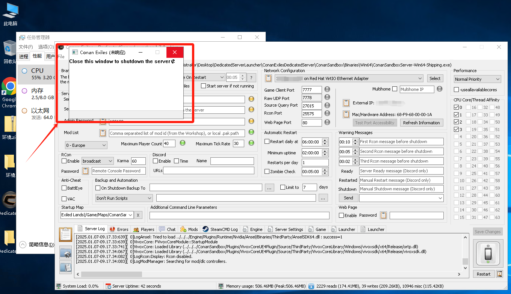Click Raw UDP Port status indicator
The width and height of the screenshot is (511, 294).
(327, 98)
